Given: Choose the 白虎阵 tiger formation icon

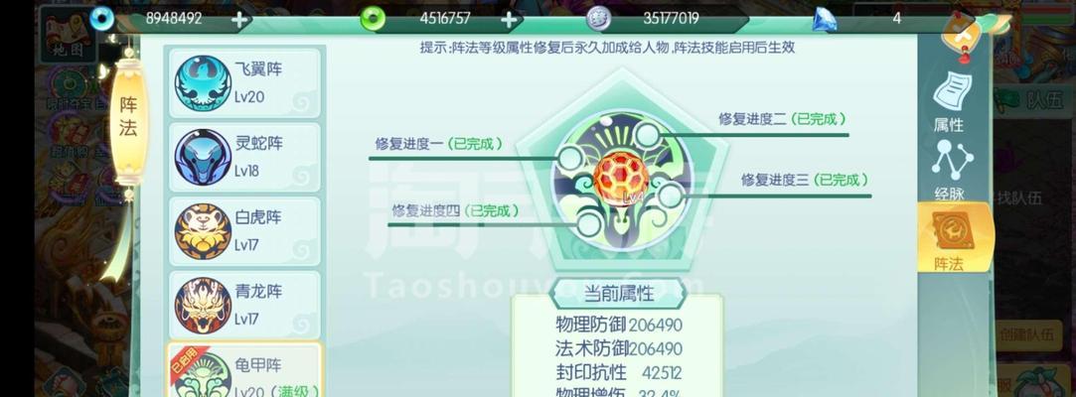Looking at the screenshot, I should point(203,231).
